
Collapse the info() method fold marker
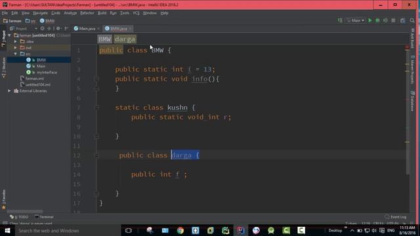point(96,79)
